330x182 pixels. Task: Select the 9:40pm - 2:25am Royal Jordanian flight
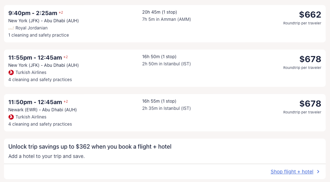coord(33,13)
